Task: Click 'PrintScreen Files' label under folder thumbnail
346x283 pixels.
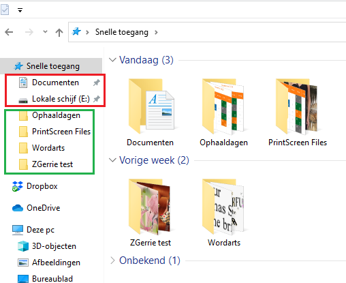Action: [298, 143]
